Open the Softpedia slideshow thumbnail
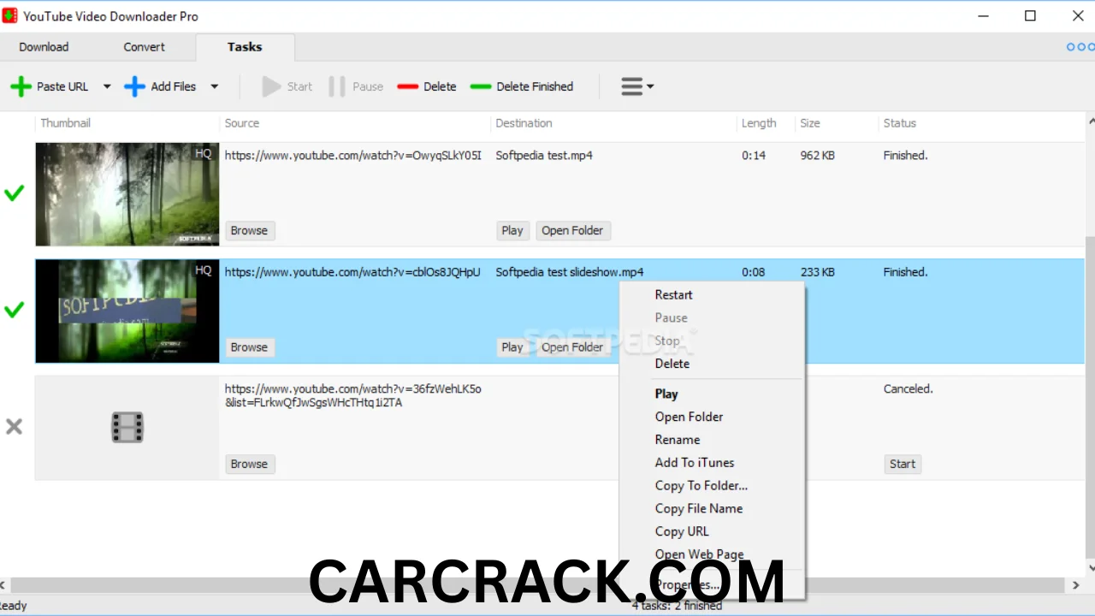The height and width of the screenshot is (616, 1095). (x=127, y=311)
